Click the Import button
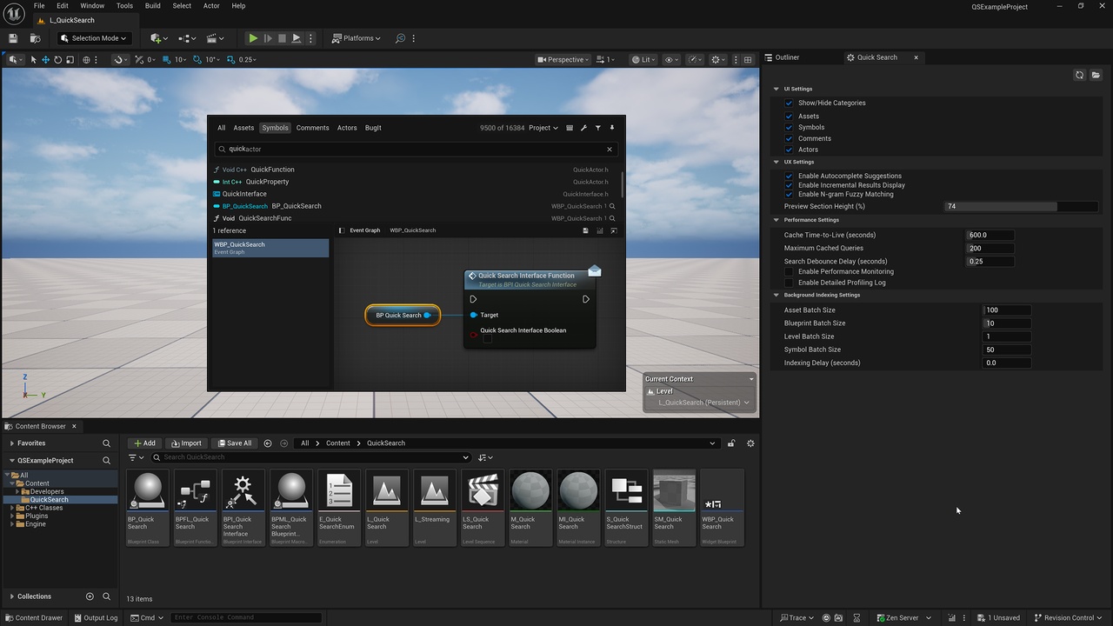The width and height of the screenshot is (1113, 626). (x=186, y=443)
